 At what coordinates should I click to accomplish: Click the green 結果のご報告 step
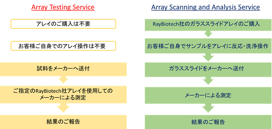(208, 122)
